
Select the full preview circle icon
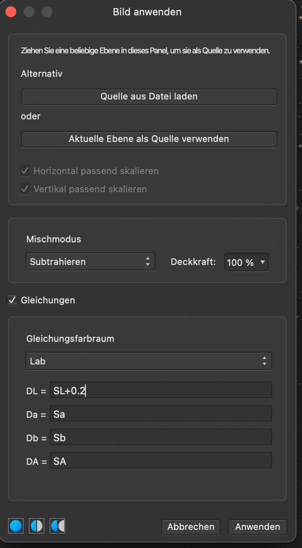(x=15, y=525)
